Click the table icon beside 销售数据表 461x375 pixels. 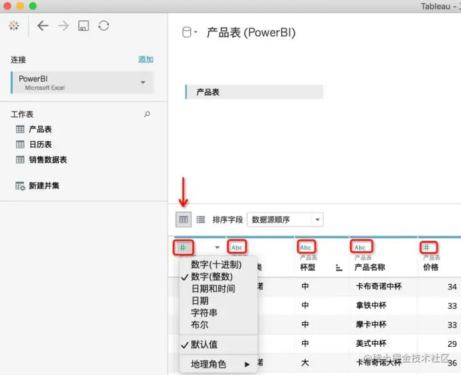pyautogui.click(x=20, y=160)
